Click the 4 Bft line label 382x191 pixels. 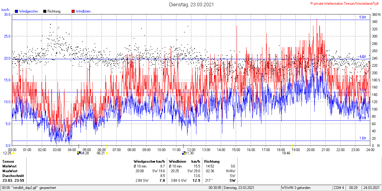362,56
